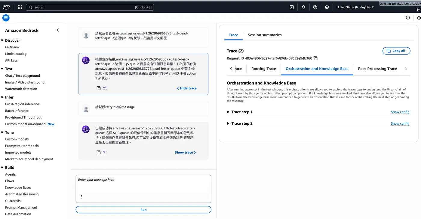Image resolution: width=421 pixels, height=219 pixels.
Task: Select Orchestration and Knowledge Base tab
Action: pyautogui.click(x=317, y=69)
